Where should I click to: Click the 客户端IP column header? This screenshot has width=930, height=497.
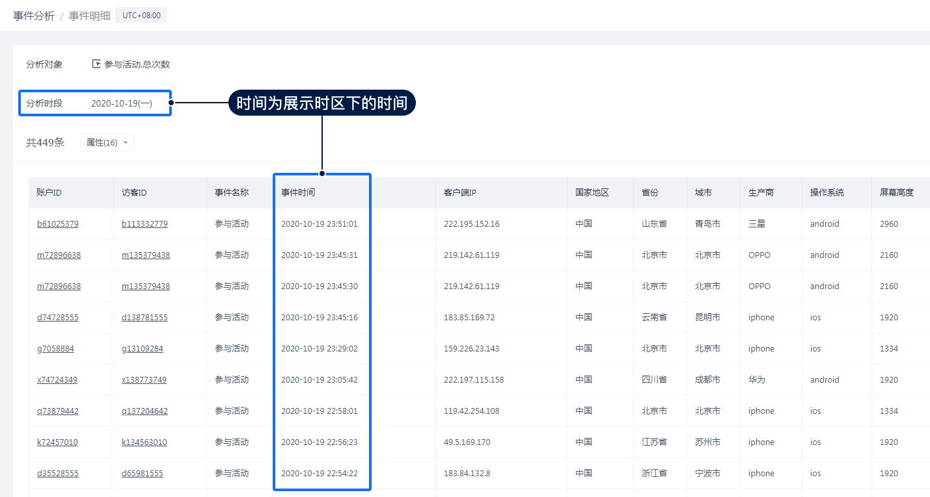pos(460,193)
